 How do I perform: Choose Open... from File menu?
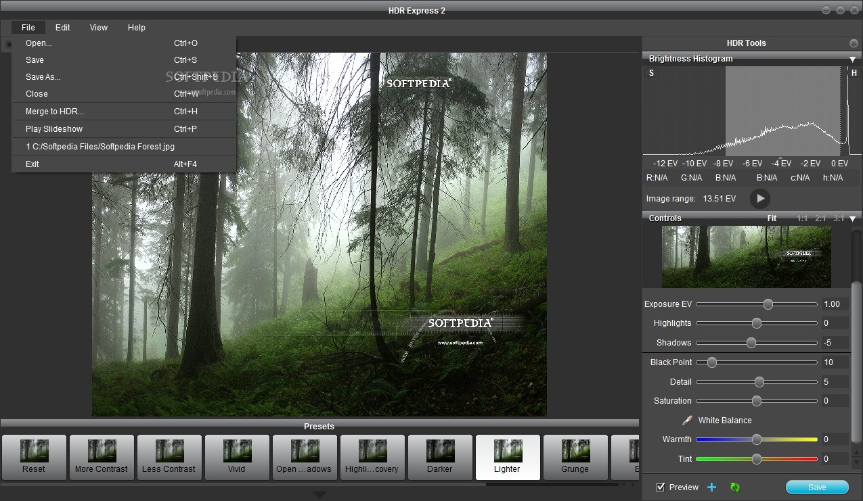coord(124,43)
